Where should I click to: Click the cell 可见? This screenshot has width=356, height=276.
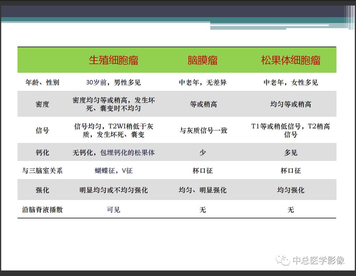pyautogui.click(x=113, y=210)
